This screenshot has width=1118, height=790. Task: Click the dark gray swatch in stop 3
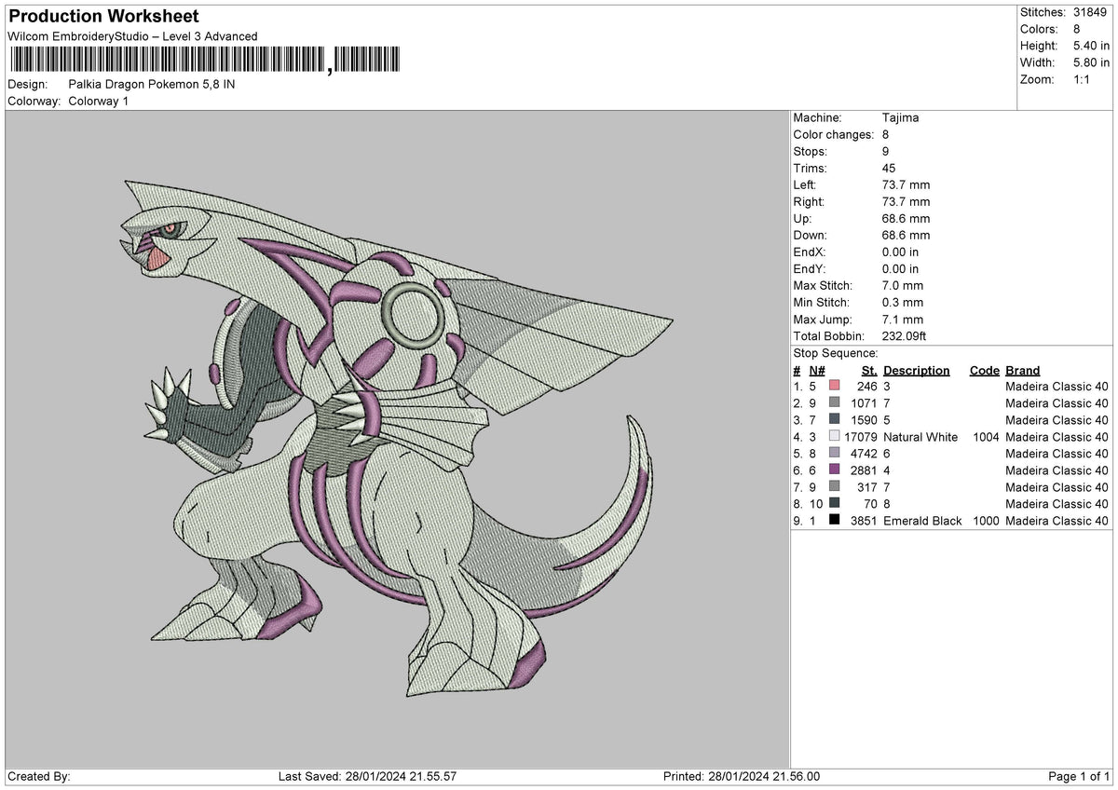click(835, 420)
